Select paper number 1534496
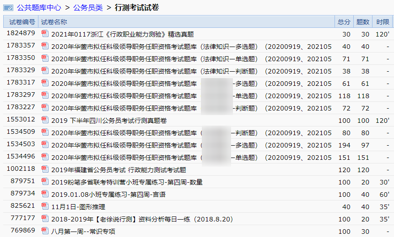The width and height of the screenshot is (394, 237). coord(21,156)
